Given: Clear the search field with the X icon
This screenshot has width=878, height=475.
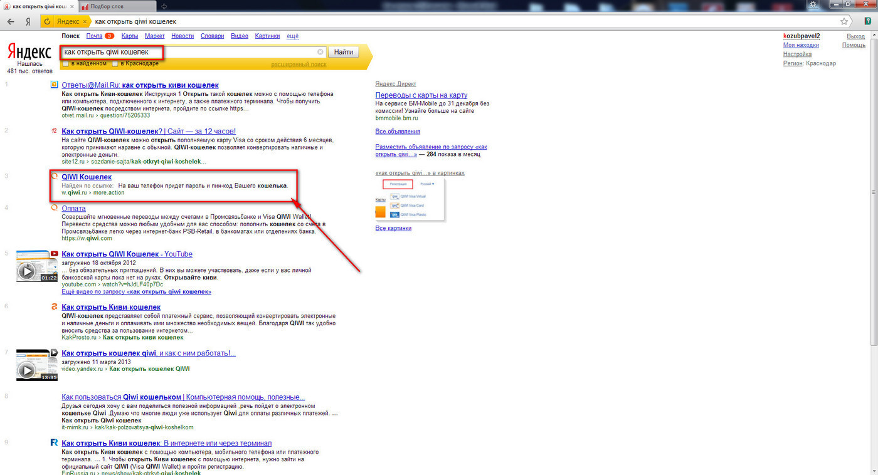Looking at the screenshot, I should 320,52.
